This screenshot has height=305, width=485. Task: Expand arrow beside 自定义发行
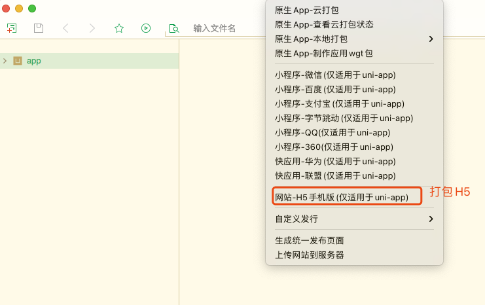(x=431, y=219)
